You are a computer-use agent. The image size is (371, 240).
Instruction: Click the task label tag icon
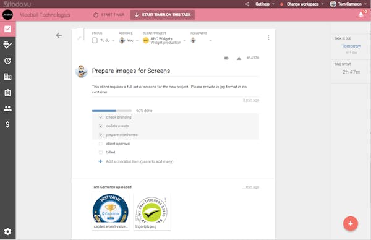pos(226,58)
